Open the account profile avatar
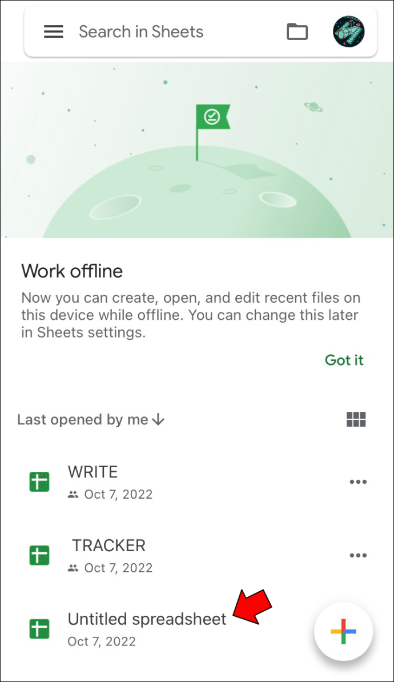This screenshot has width=394, height=682. 348,32
